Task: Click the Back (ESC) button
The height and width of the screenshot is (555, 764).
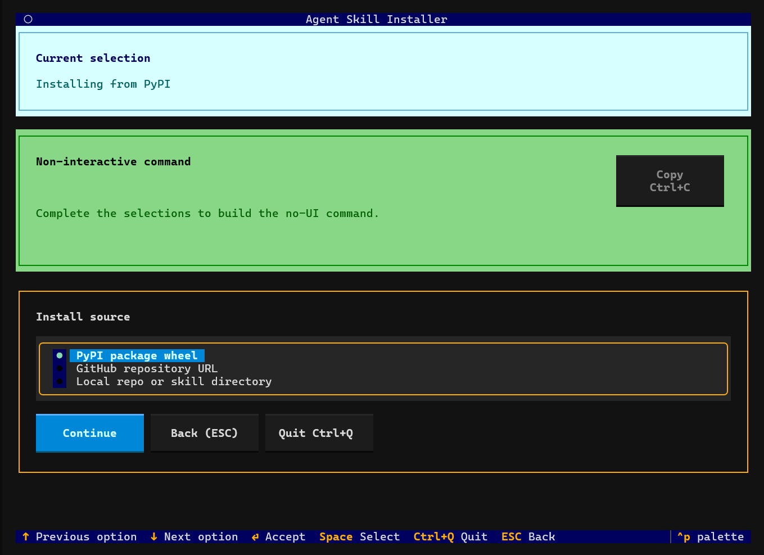Action: point(205,433)
